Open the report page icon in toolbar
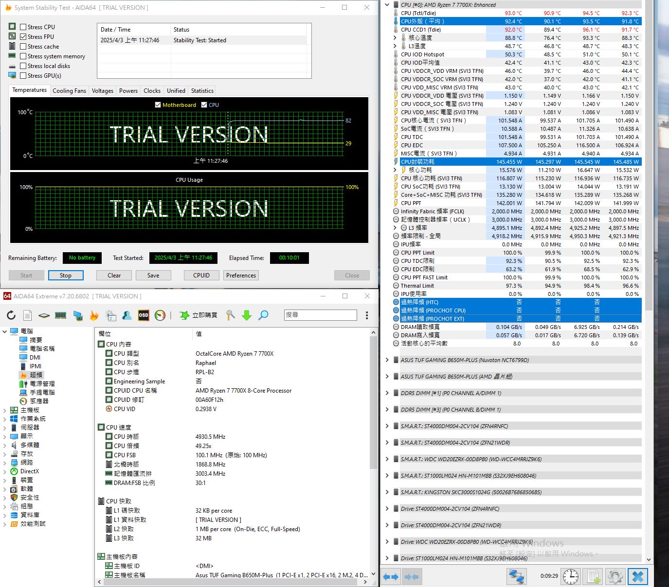 point(28,315)
